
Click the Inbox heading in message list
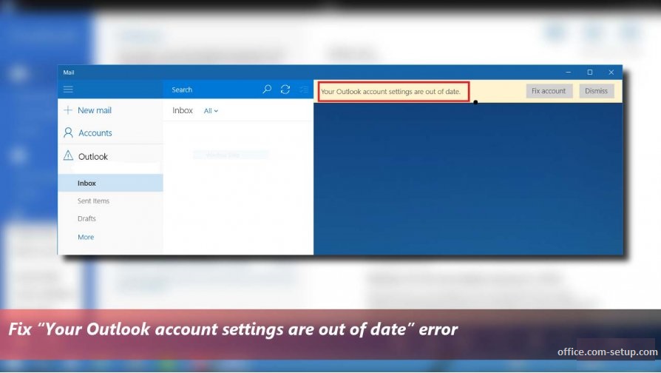[x=182, y=110]
